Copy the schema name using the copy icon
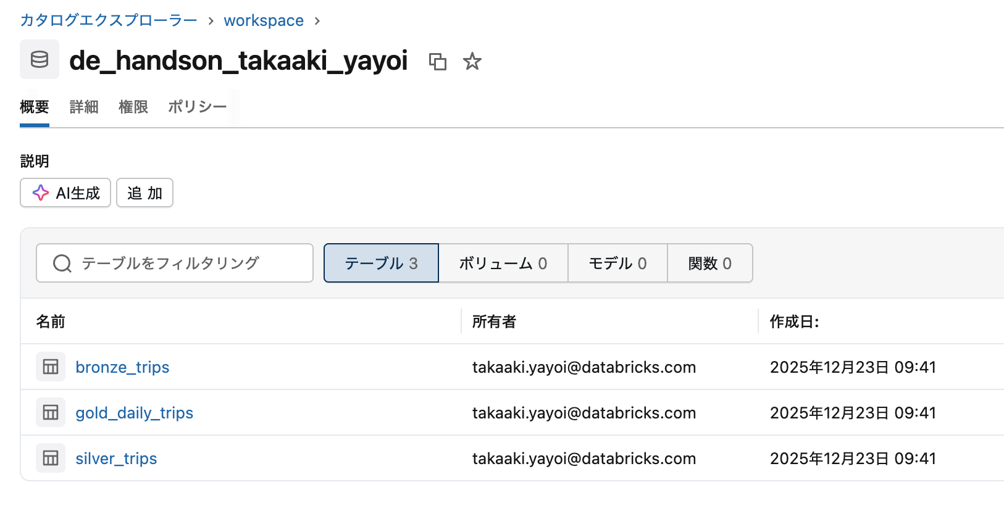This screenshot has height=511, width=1004. pos(438,62)
